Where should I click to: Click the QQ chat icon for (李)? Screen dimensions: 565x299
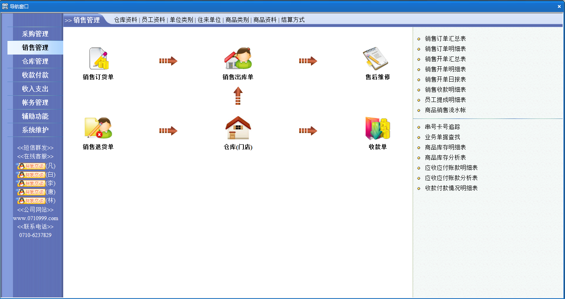31,183
